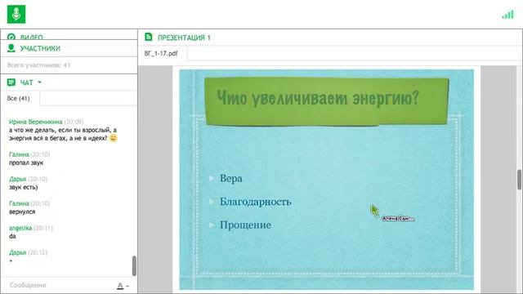Click the Участники person icon
523x294 pixels.
11,48
